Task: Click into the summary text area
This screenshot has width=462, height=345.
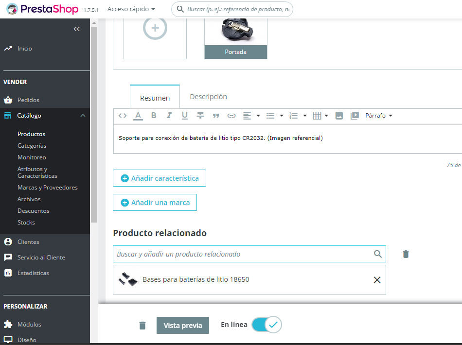Action: 287,139
